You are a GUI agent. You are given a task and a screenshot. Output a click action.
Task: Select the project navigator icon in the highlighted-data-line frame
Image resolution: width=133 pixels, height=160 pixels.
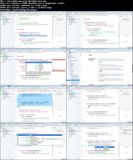[1, 15]
